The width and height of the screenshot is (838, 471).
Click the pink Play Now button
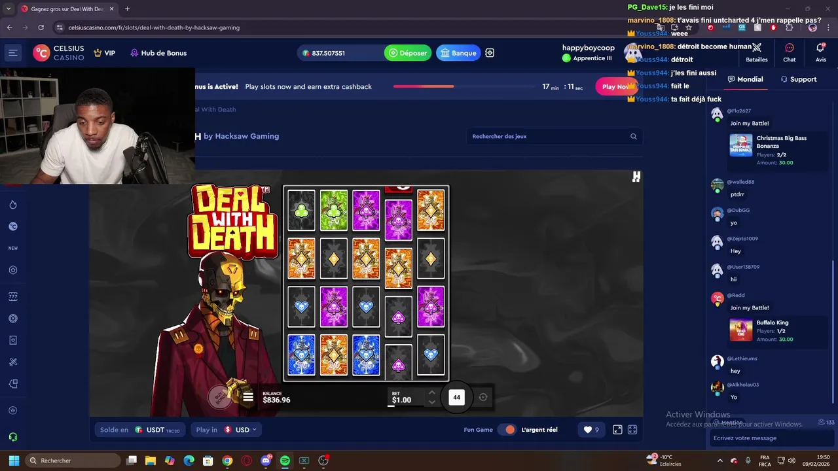coord(615,86)
